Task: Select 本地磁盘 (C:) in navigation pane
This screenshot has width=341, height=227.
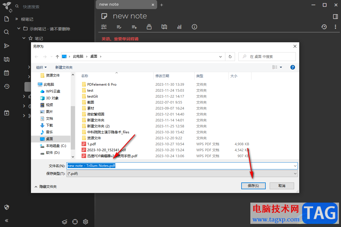Action: coord(56,146)
